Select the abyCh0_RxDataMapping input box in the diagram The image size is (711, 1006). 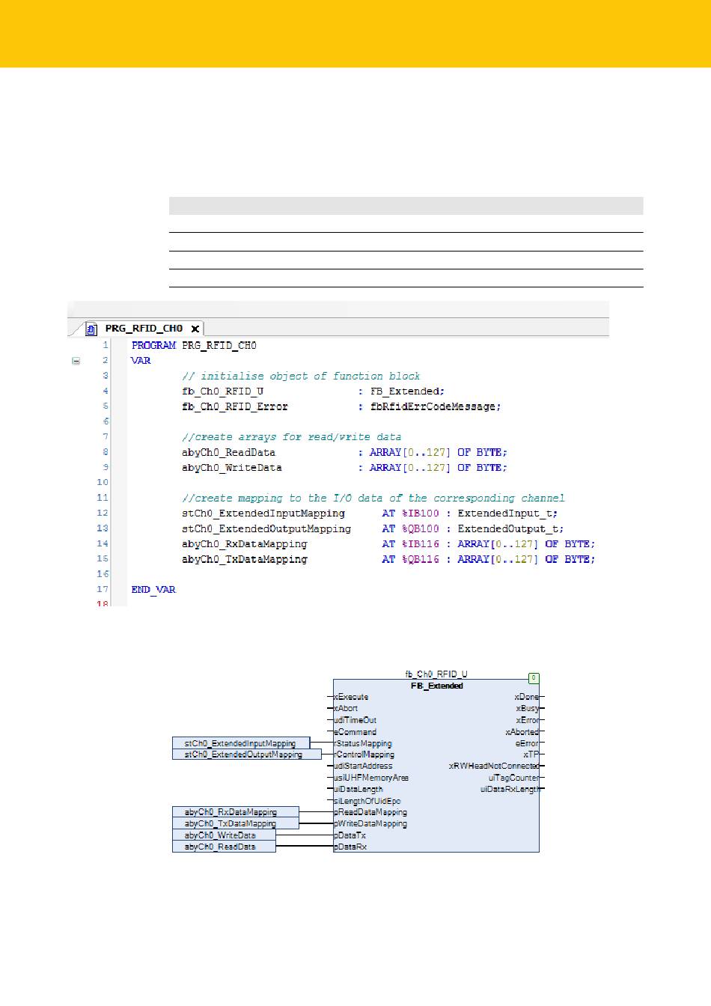pyautogui.click(x=235, y=812)
